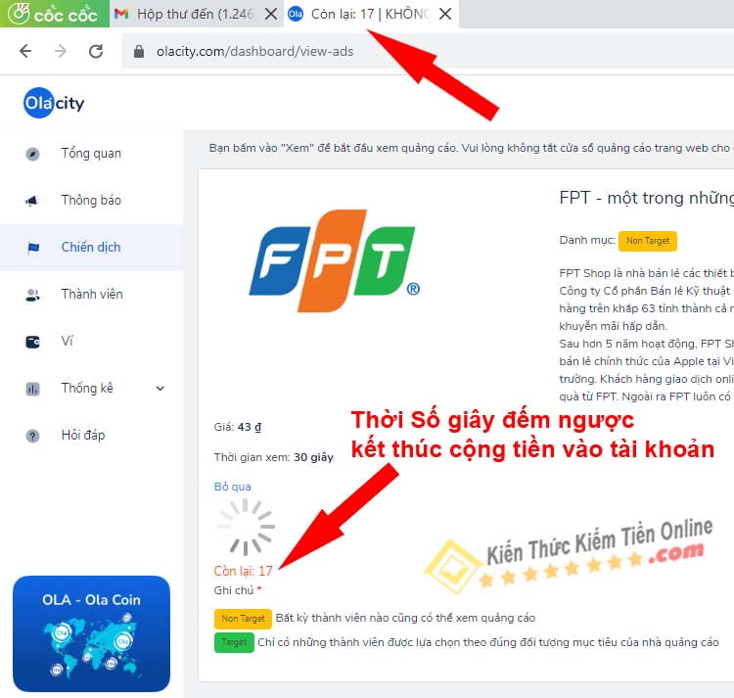Reload the page with the refresh icon

pyautogui.click(x=96, y=51)
